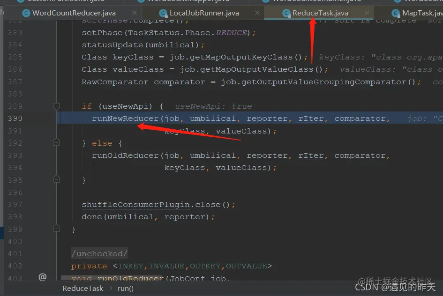This screenshot has width=443, height=296.
Task: Switch to the WordCountReducer.java tab
Action: pyautogui.click(x=74, y=13)
